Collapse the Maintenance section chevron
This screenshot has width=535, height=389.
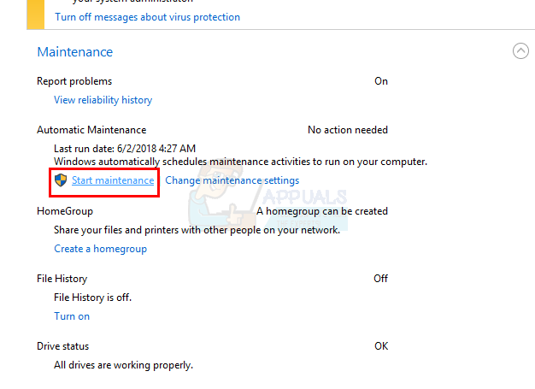click(x=520, y=51)
